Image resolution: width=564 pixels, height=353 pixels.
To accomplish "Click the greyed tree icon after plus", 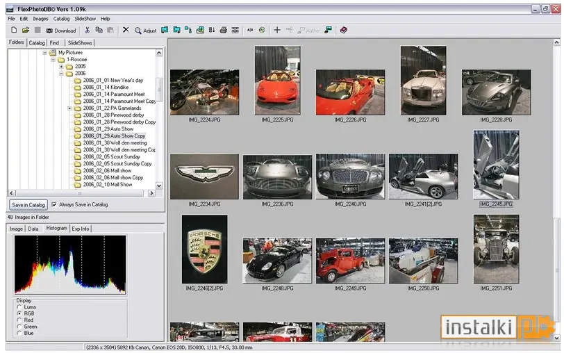I will click(289, 30).
